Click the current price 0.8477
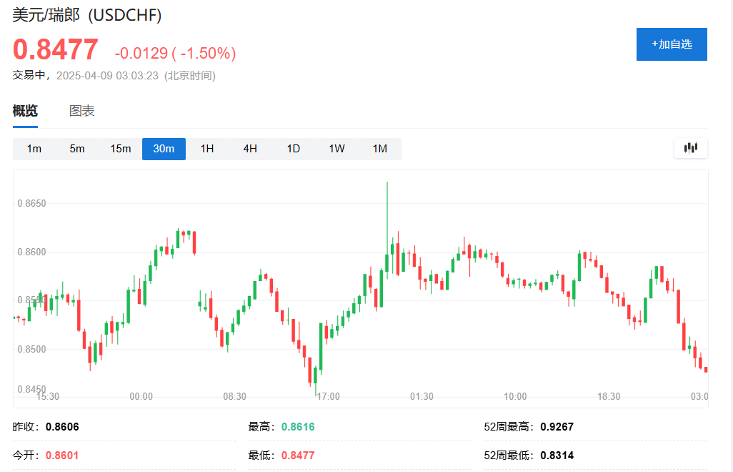This screenshot has width=733, height=472. 56,50
